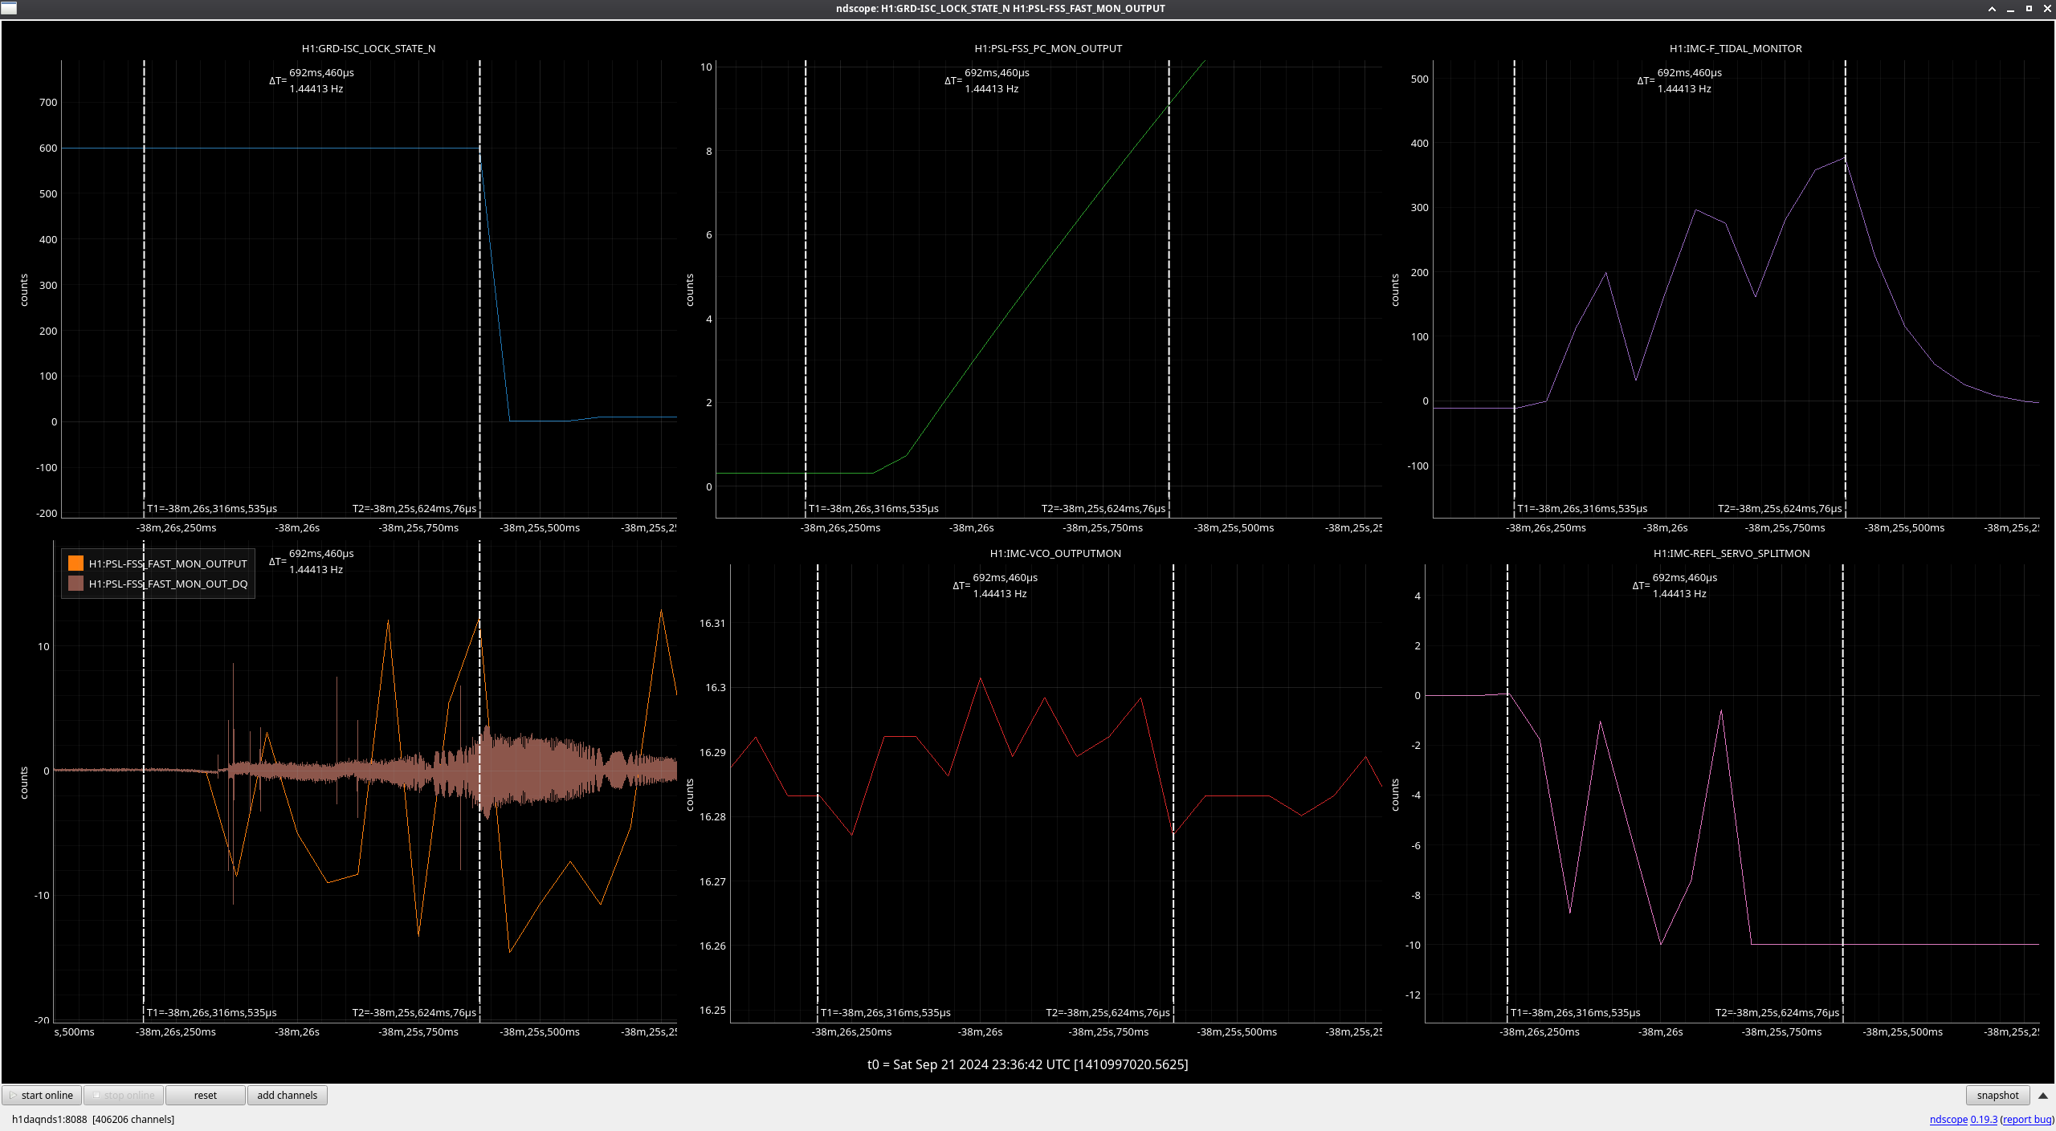Minimize the ndscope window
The image size is (2056, 1131).
(x=2010, y=9)
